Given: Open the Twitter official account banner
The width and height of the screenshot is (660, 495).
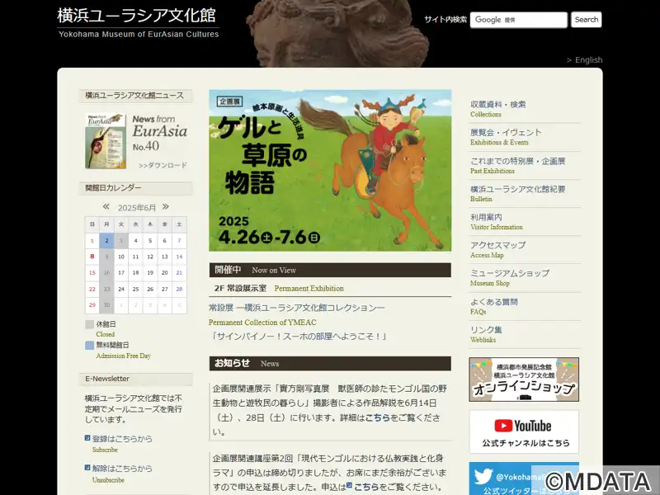Looking at the screenshot, I should pos(524,478).
